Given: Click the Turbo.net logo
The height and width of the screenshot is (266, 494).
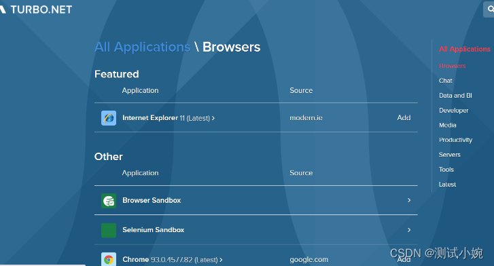Looking at the screenshot, I should tap(36, 9).
